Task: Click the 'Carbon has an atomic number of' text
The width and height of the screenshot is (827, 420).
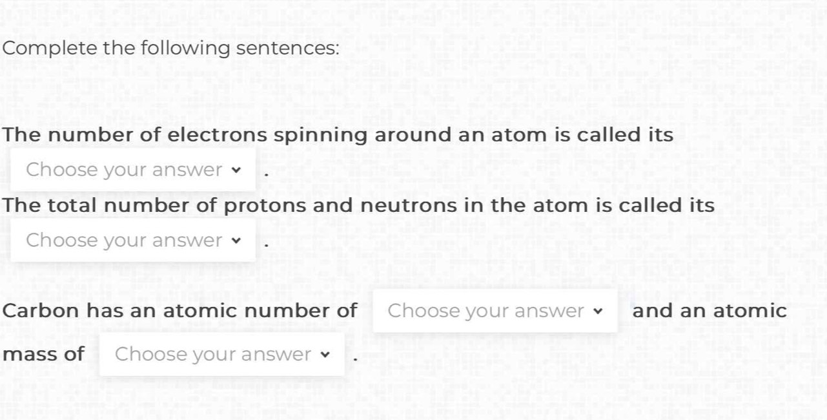Action: pyautogui.click(x=180, y=310)
